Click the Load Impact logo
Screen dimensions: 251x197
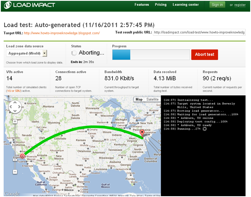(x=29, y=5)
